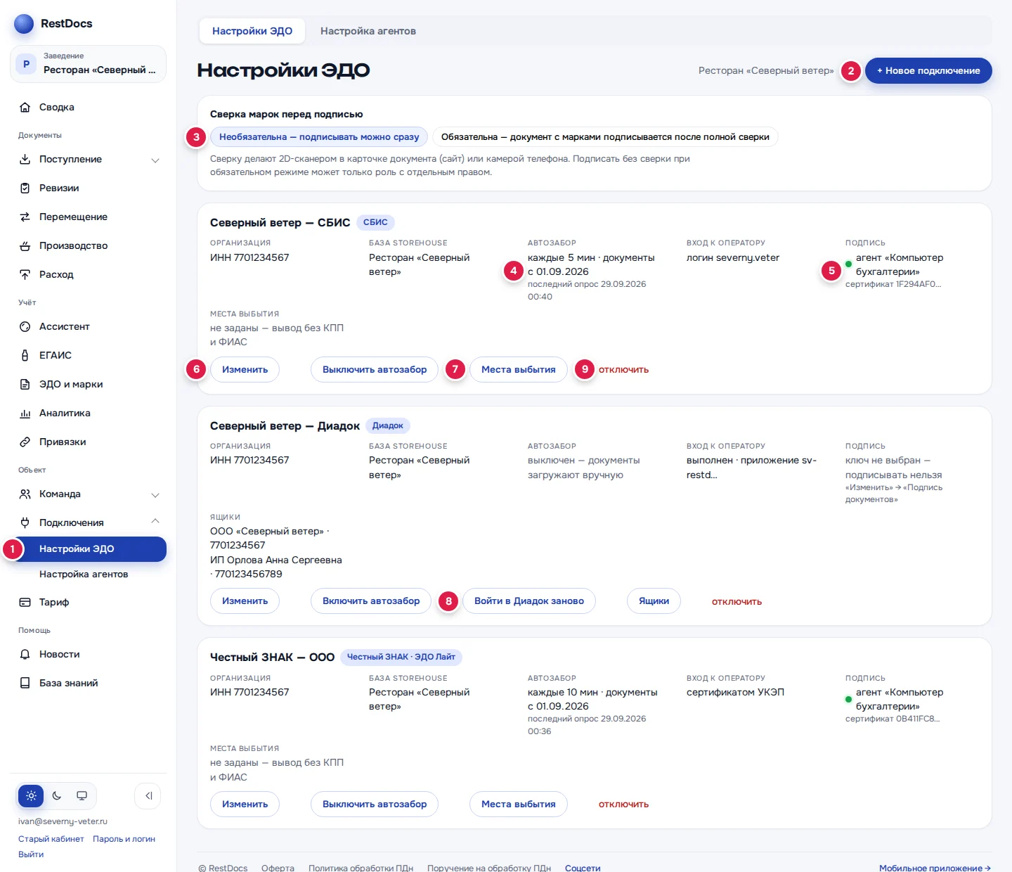The width and height of the screenshot is (1012, 872).
Task: Click the Диадок badge label
Action: tap(388, 426)
